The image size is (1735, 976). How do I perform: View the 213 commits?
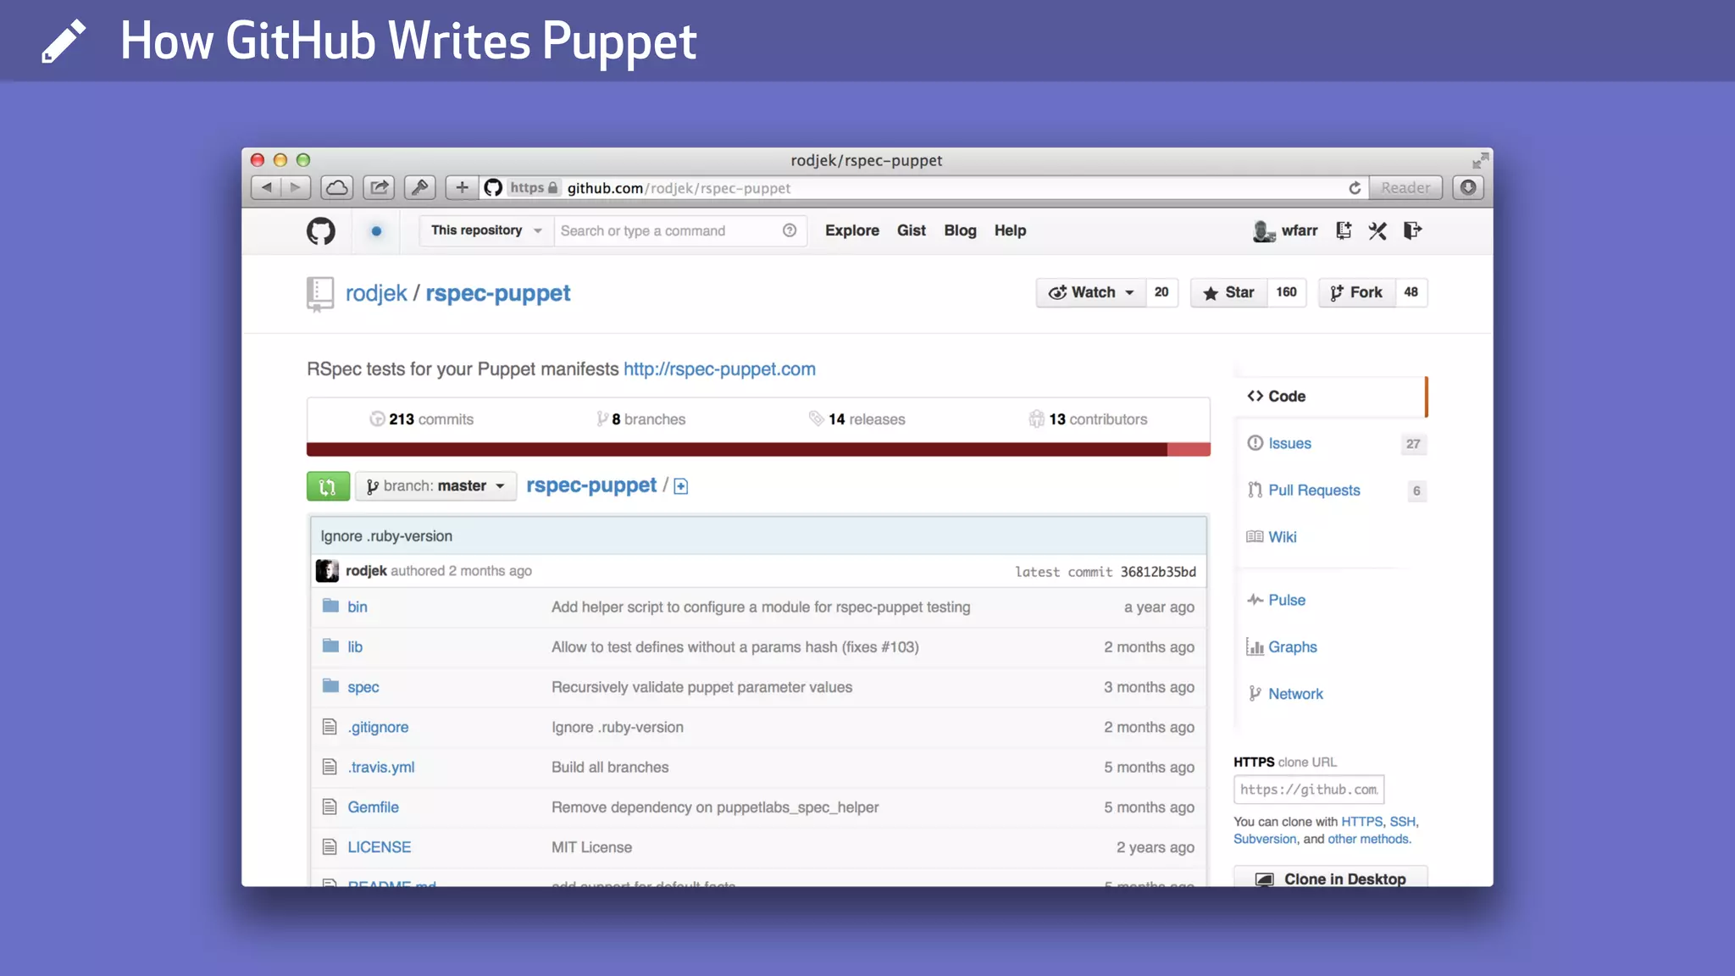421,419
